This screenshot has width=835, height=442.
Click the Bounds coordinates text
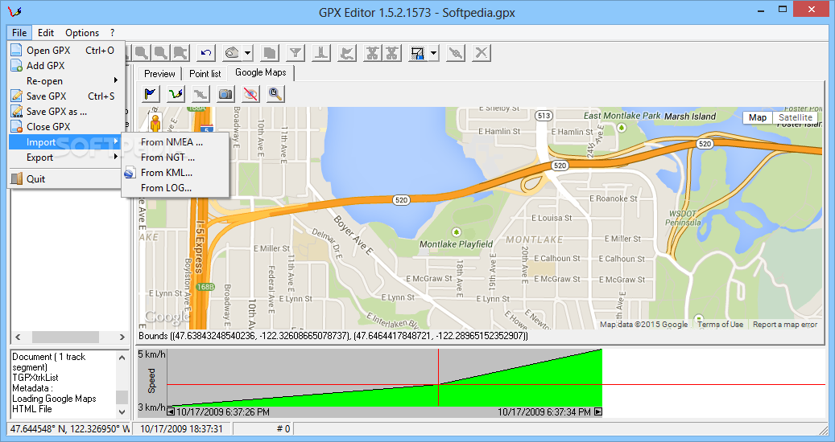click(x=333, y=336)
